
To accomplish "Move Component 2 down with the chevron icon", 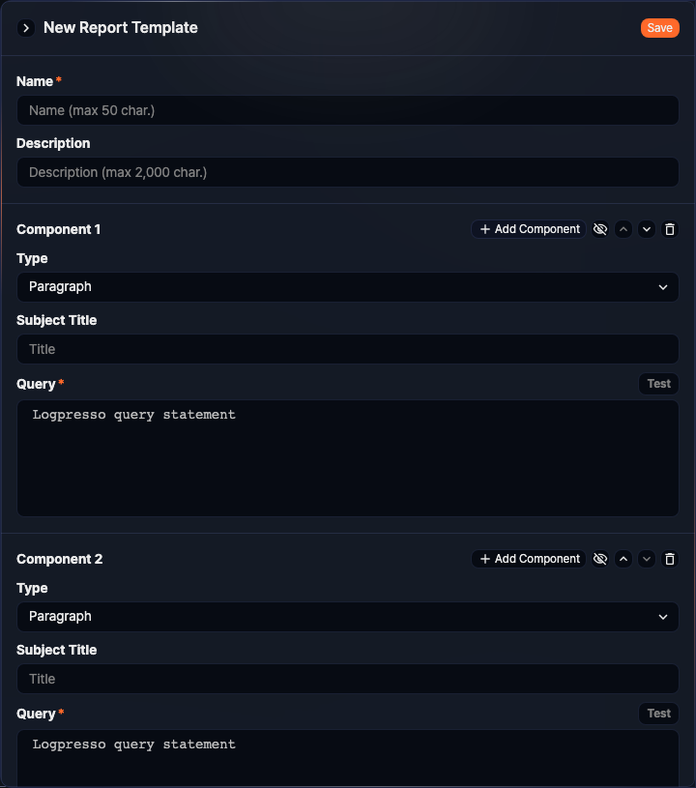I will point(647,559).
